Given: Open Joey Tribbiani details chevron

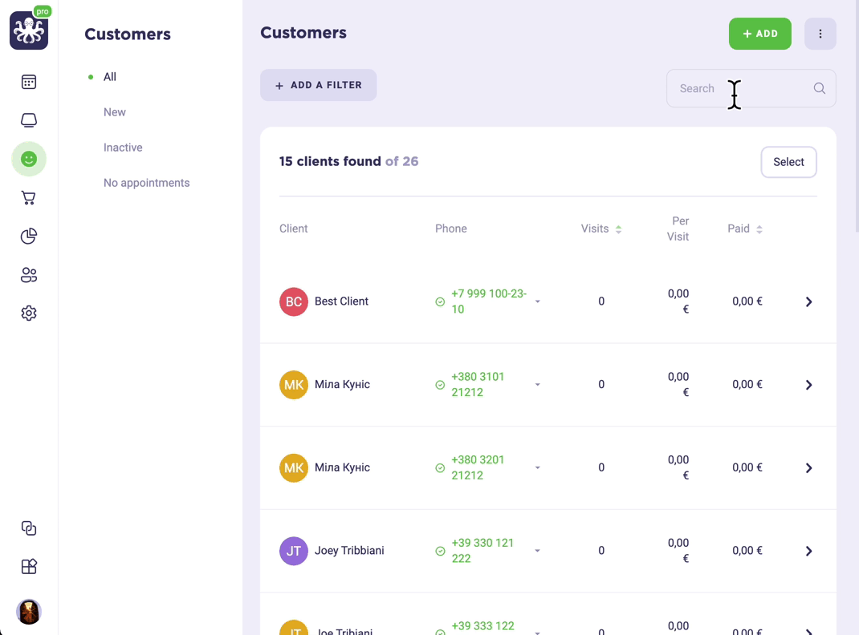Looking at the screenshot, I should tap(808, 551).
